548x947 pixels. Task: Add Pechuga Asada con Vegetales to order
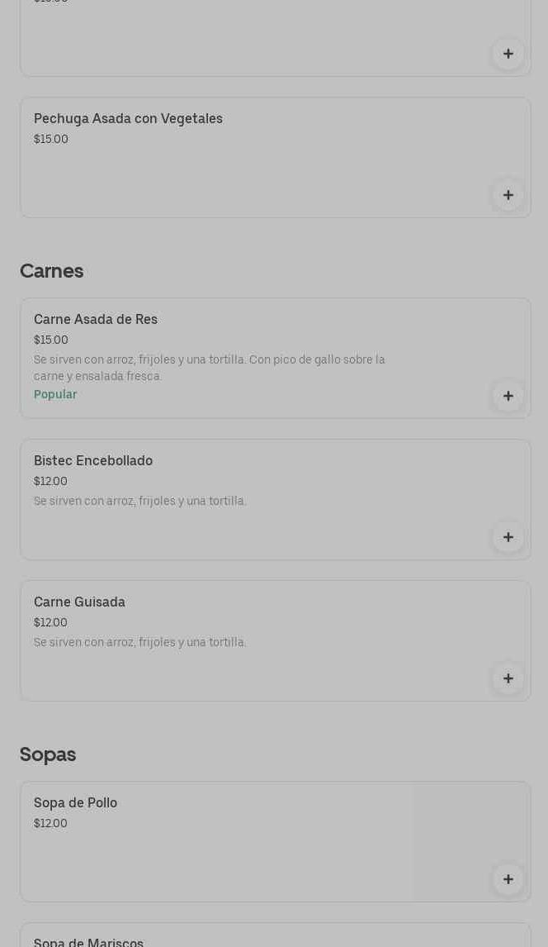click(x=508, y=195)
